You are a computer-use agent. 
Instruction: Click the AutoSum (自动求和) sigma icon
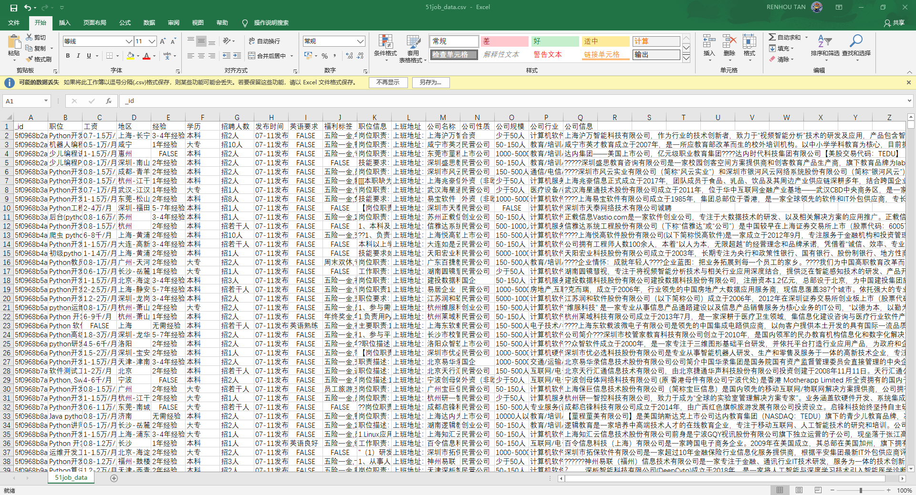point(772,37)
